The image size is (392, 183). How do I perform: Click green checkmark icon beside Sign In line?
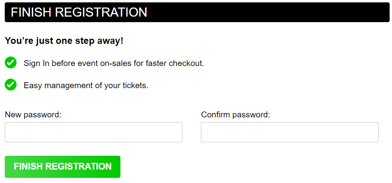point(11,62)
